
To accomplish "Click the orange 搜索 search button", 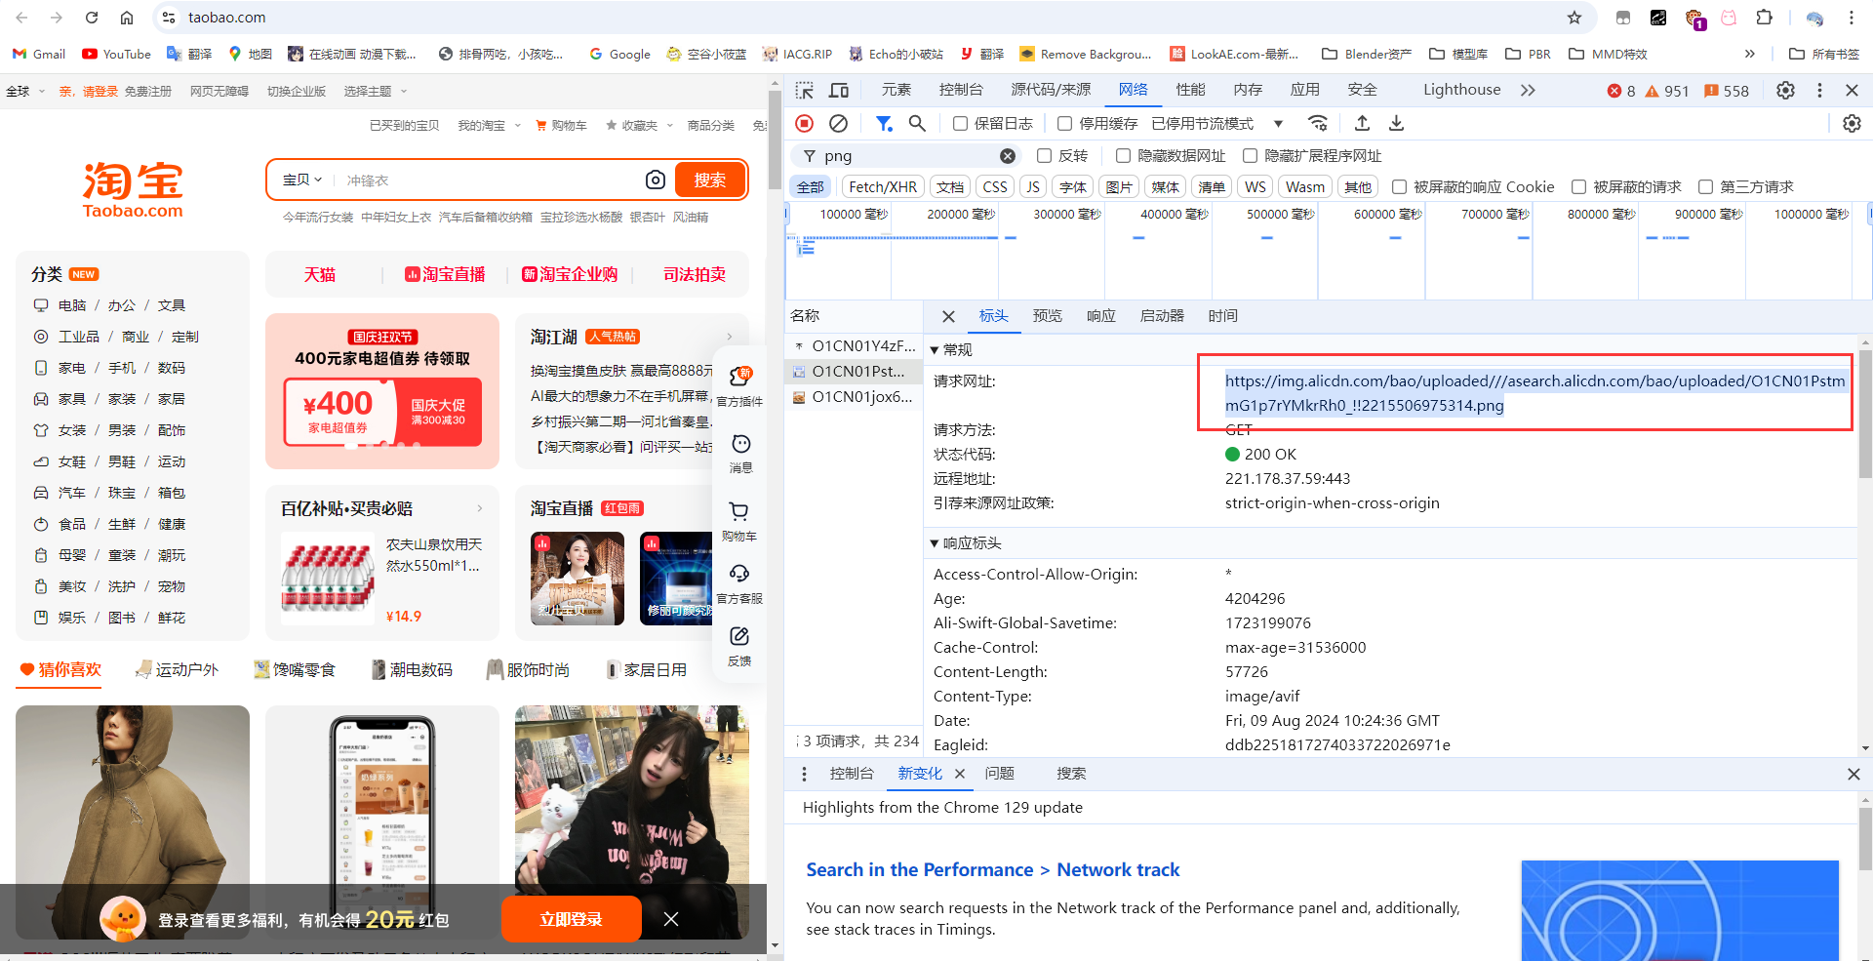I will click(x=710, y=180).
